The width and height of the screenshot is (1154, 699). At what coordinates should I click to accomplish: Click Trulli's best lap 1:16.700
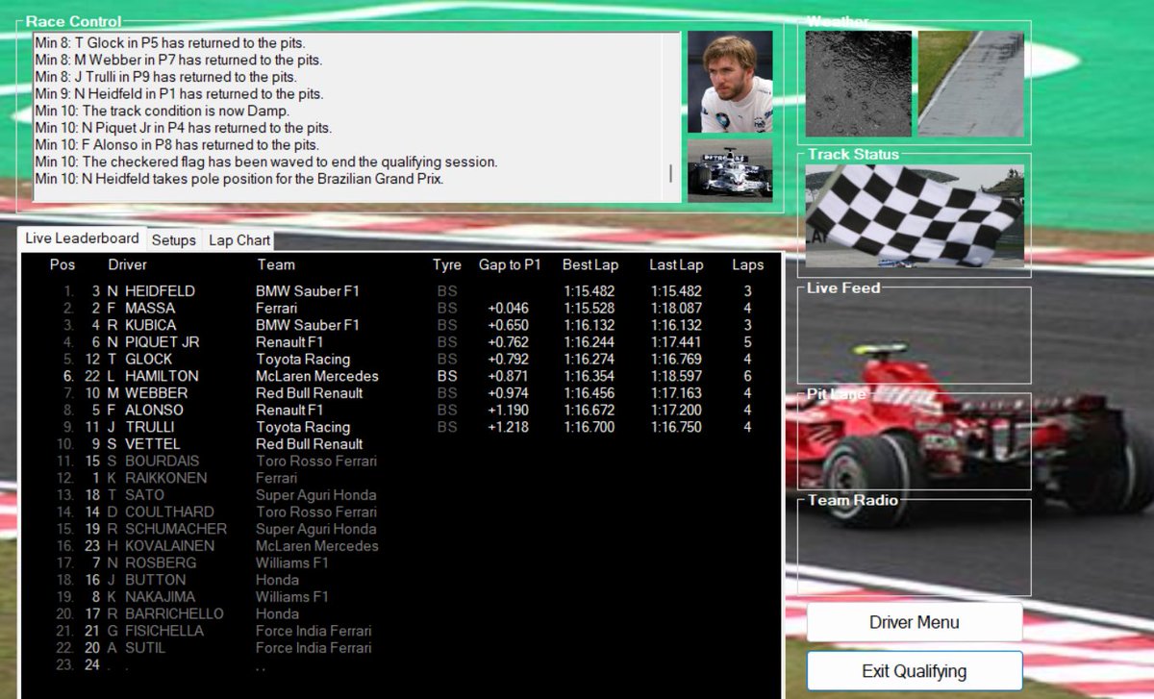pos(590,427)
